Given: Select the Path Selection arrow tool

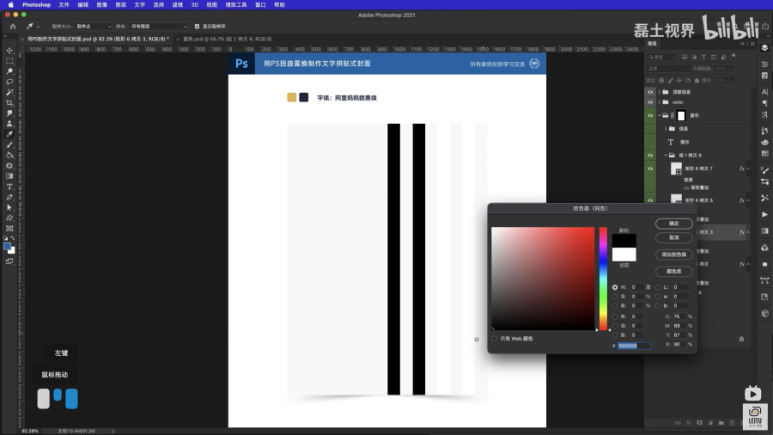Looking at the screenshot, I should [x=9, y=208].
